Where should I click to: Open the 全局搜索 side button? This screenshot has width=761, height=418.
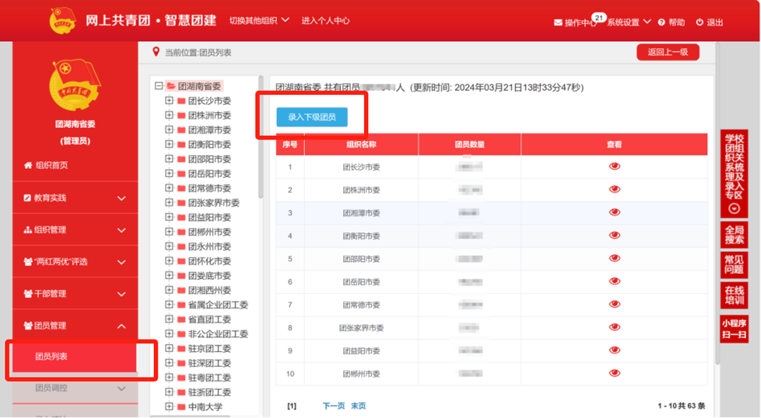[734, 235]
